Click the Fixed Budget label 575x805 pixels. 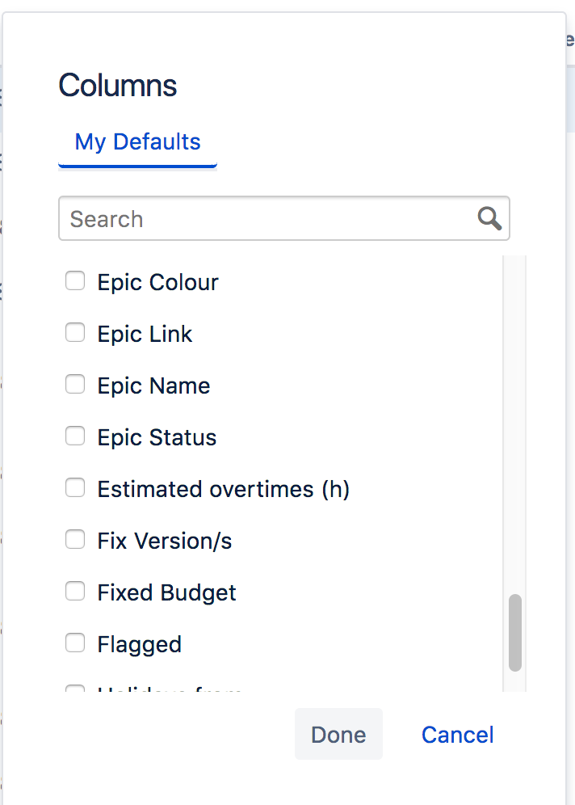tap(166, 592)
